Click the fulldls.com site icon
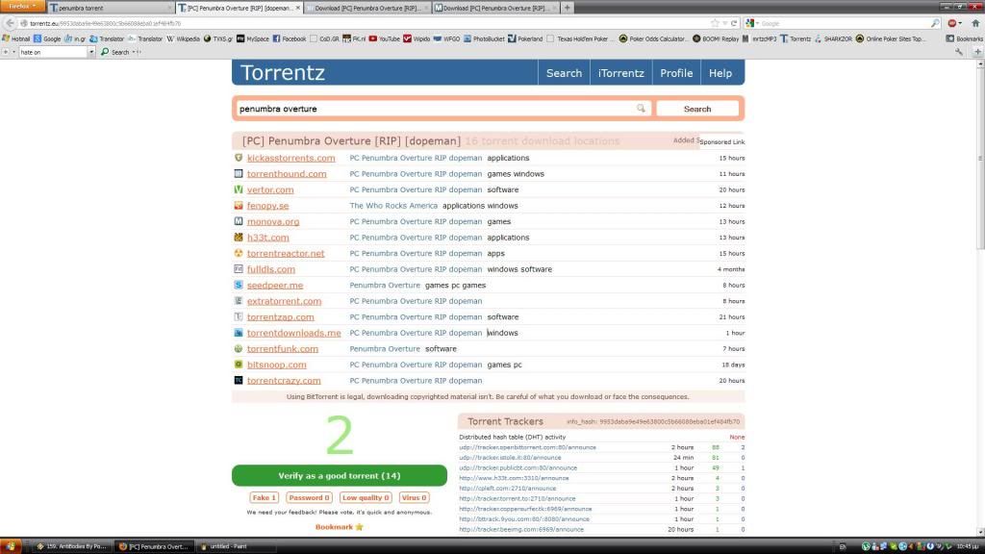 pyautogui.click(x=239, y=269)
